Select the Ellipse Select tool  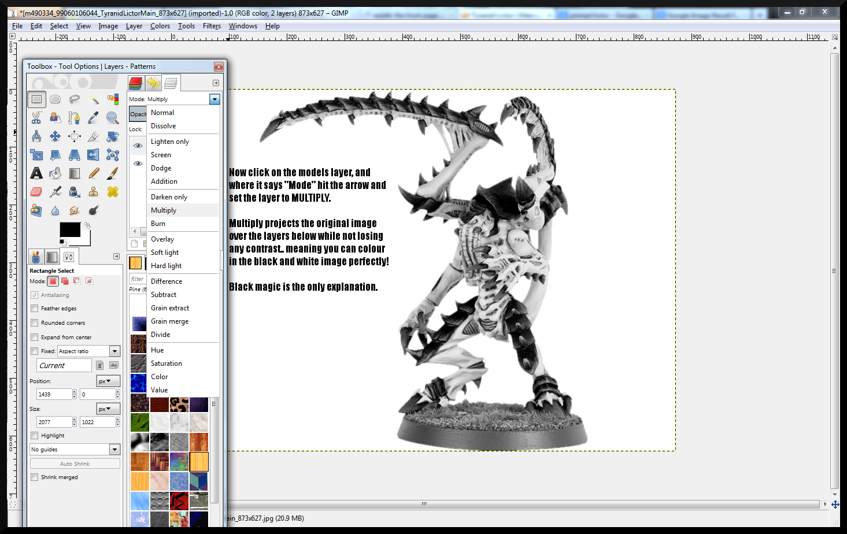tap(56, 99)
